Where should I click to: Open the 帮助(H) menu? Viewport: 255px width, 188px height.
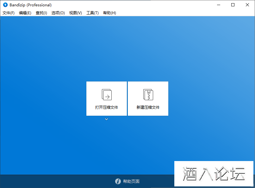(x=109, y=13)
